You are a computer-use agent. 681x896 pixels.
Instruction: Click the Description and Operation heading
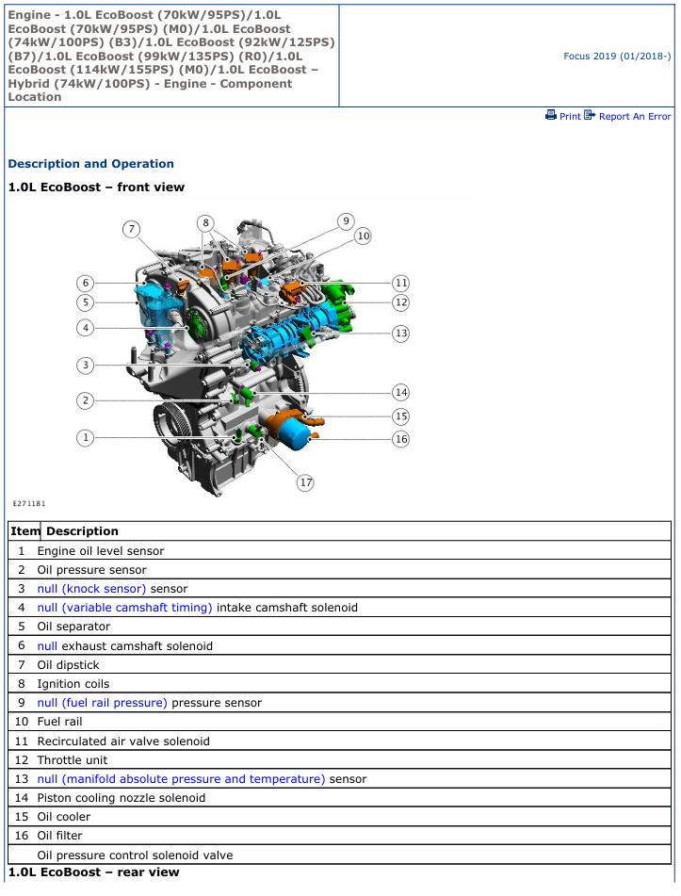90,163
